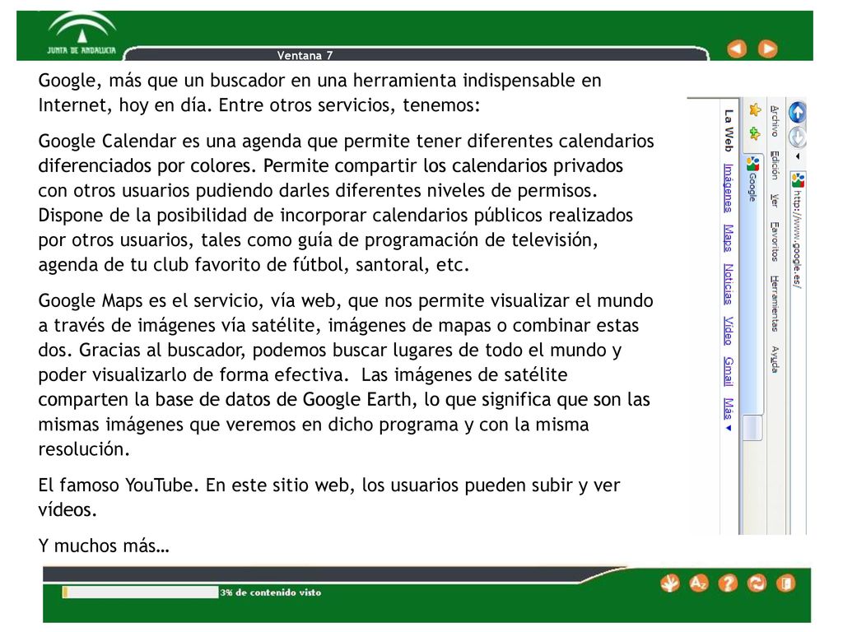Advance to the next slide with the right arrow
The width and height of the screenshot is (843, 632).
pos(767,49)
